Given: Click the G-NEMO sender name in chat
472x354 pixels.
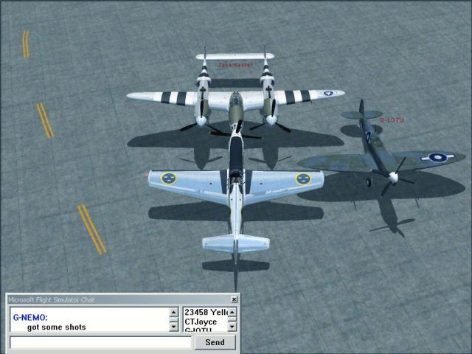Looking at the screenshot, I should (30, 317).
